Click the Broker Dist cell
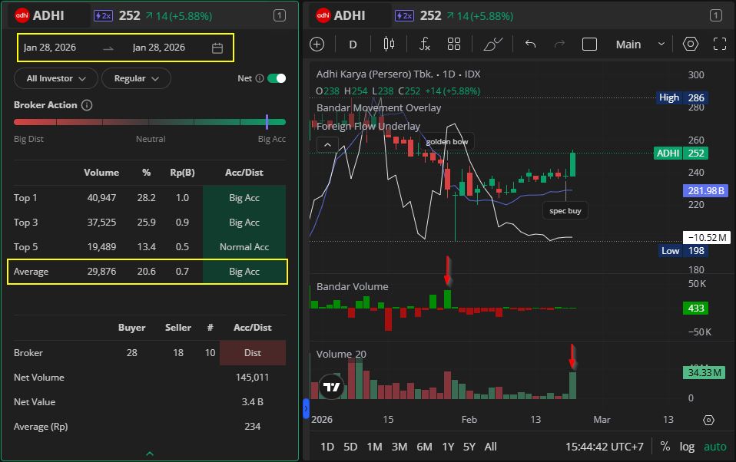 [x=253, y=353]
